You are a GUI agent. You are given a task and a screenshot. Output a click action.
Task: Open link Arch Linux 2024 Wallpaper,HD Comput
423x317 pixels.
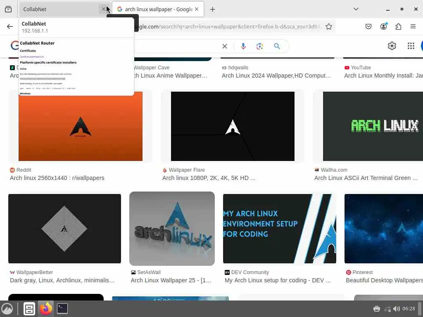(276, 76)
